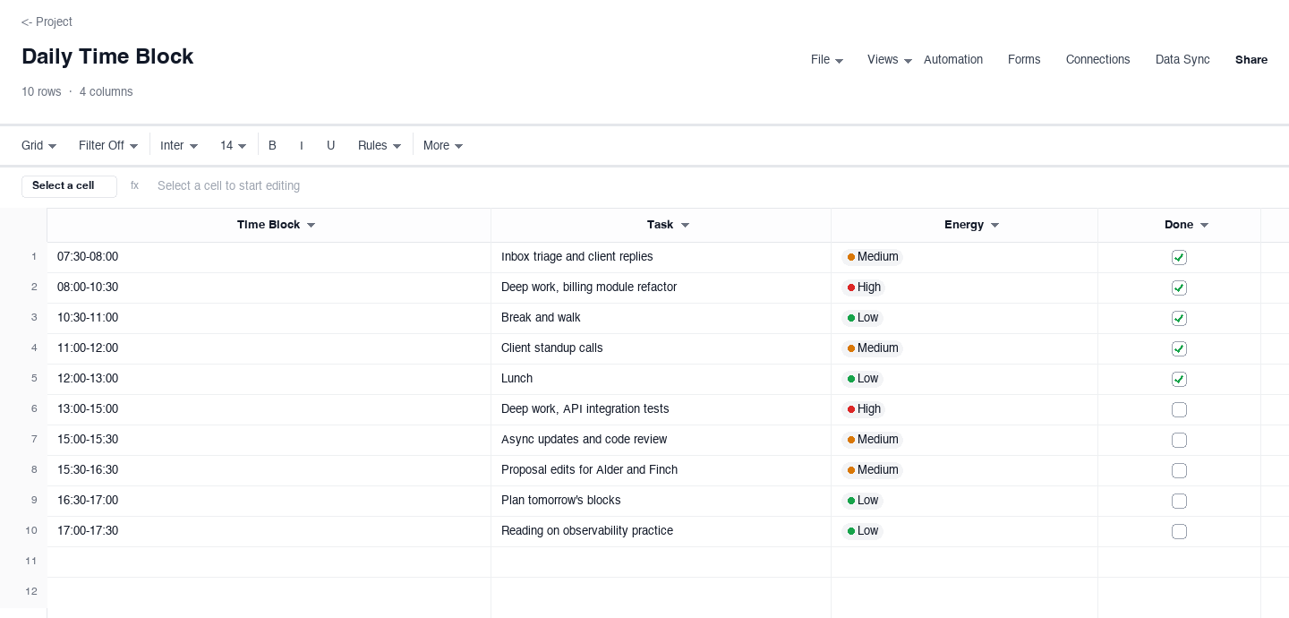Image resolution: width=1289 pixels, height=618 pixels.
Task: Open the Inter font dropdown
Action: tap(179, 145)
